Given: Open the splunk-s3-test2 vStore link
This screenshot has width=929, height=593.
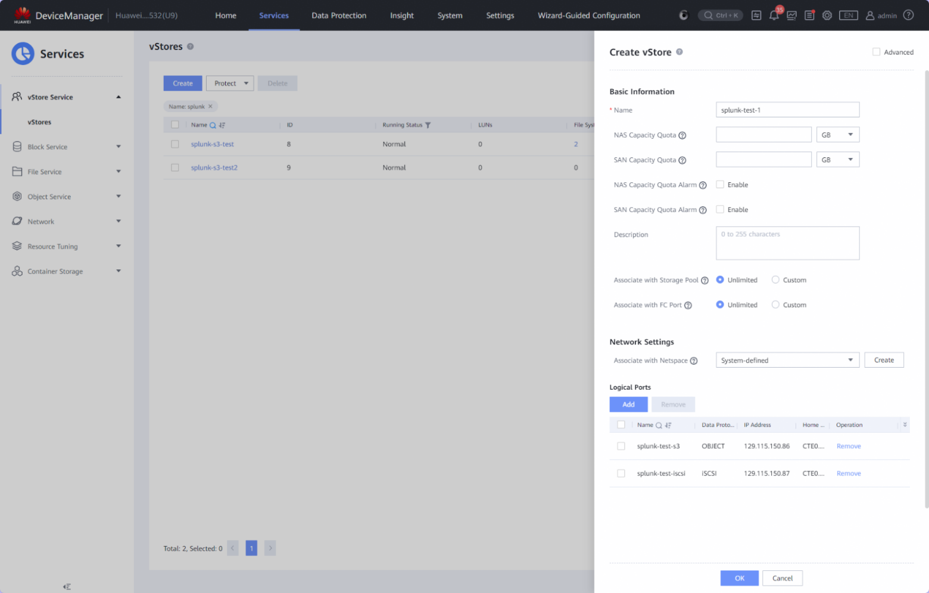Looking at the screenshot, I should coord(214,167).
